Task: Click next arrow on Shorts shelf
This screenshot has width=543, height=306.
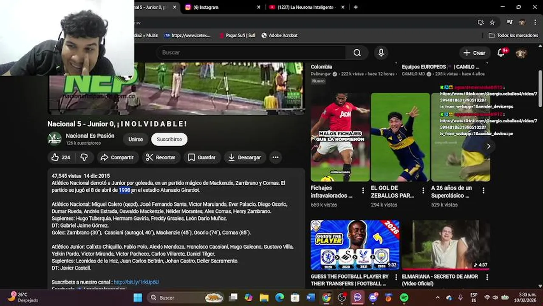Action: 489,146
